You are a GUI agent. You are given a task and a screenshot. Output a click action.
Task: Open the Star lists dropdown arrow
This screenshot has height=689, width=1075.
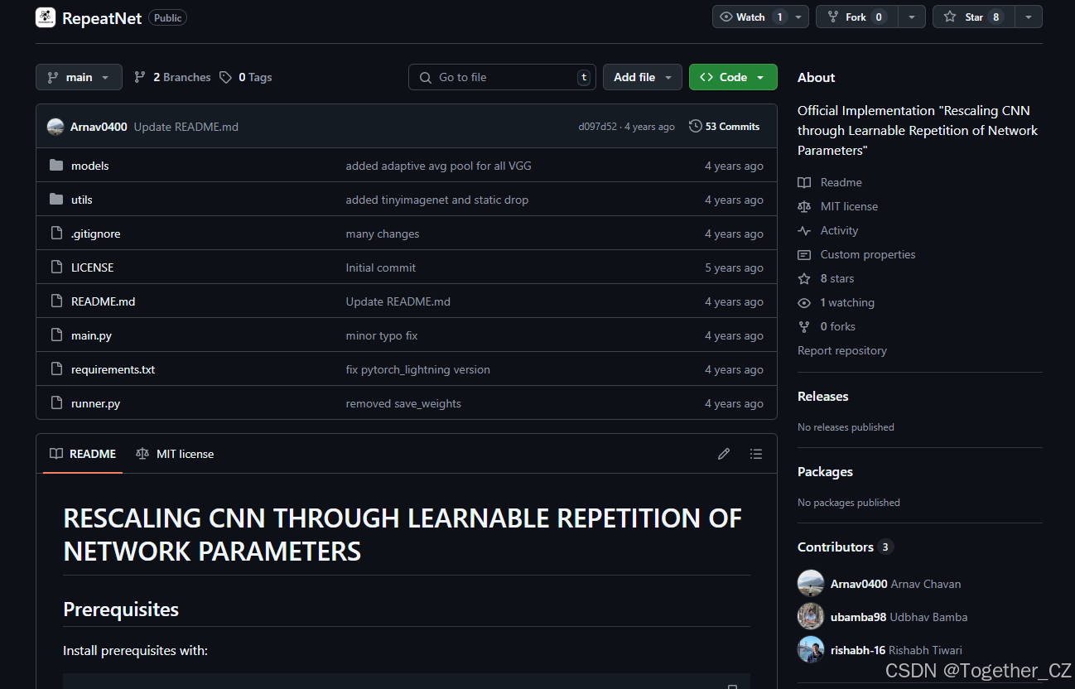pyautogui.click(x=1029, y=17)
